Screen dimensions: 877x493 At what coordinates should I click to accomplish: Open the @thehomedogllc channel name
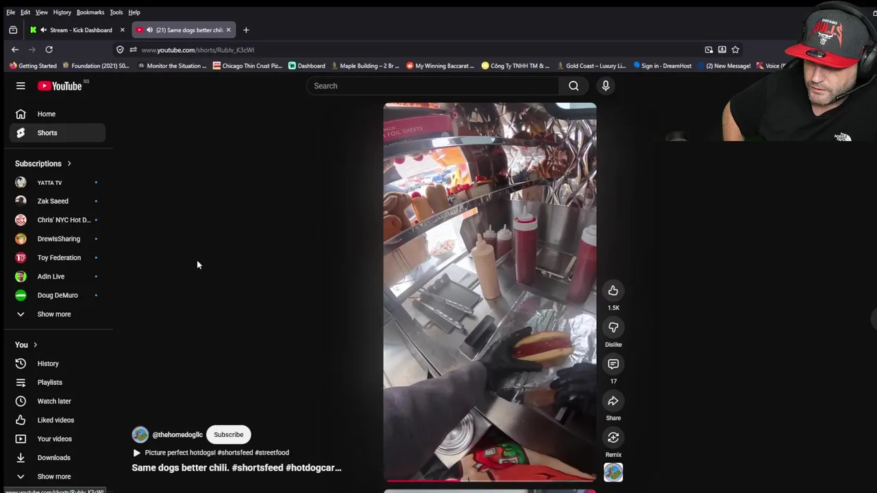click(x=177, y=435)
